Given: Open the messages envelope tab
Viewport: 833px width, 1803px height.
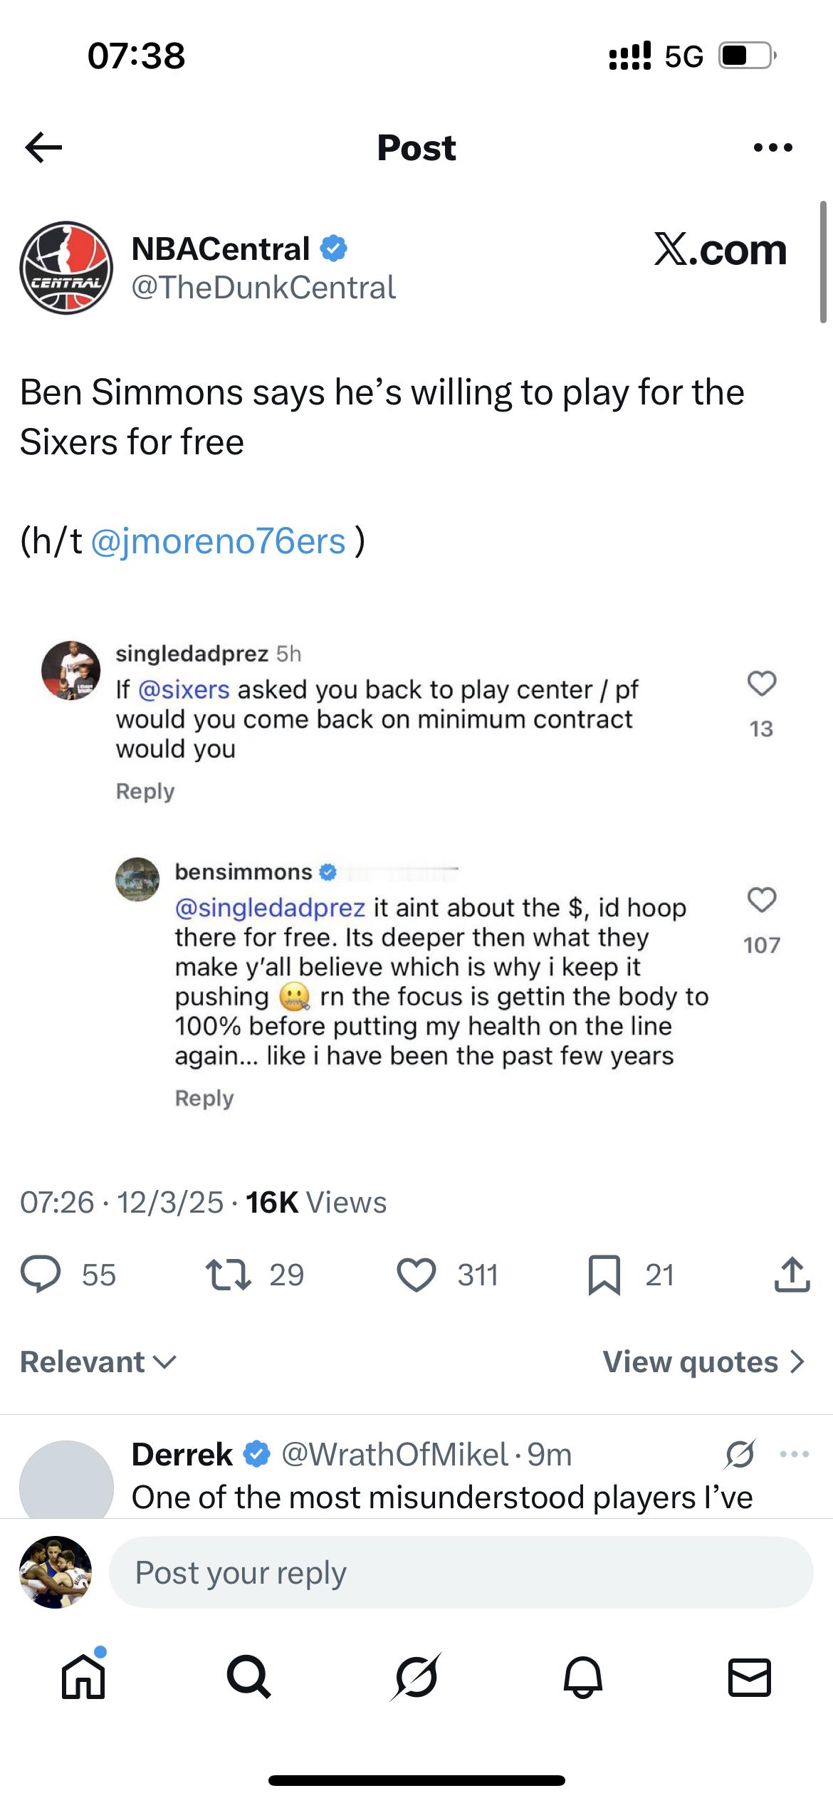Looking at the screenshot, I should pos(750,1677).
